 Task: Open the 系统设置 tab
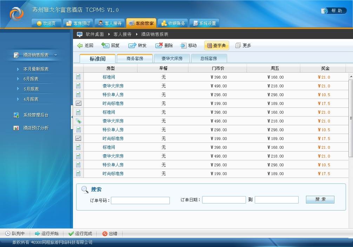(205, 23)
